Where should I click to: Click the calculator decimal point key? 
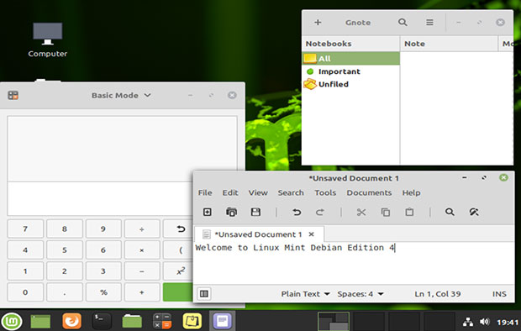pos(65,292)
